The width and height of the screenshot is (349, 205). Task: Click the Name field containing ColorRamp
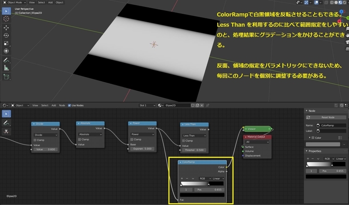(x=331, y=125)
